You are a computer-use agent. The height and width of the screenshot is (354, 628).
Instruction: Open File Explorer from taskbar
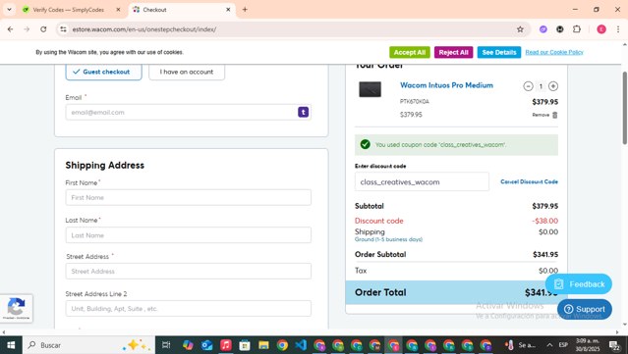pyautogui.click(x=263, y=345)
